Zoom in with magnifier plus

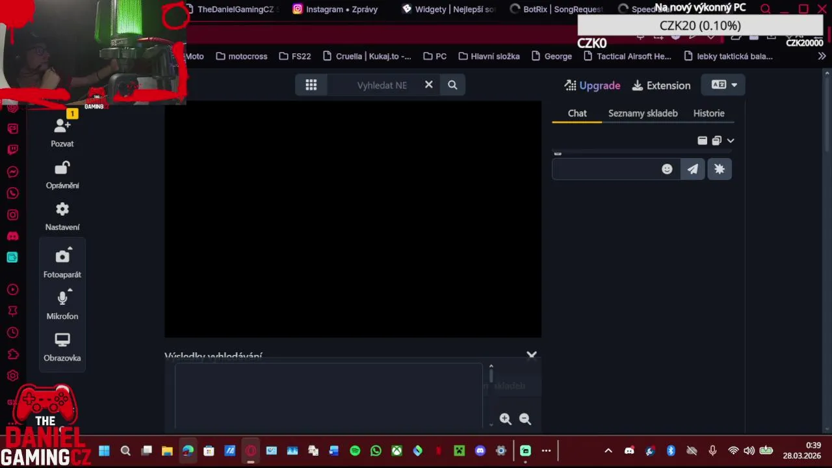[506, 419]
